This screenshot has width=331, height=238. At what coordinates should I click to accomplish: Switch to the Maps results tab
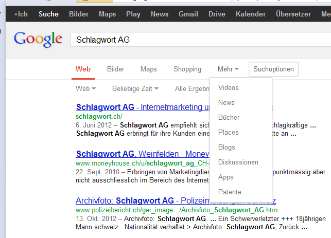149,69
